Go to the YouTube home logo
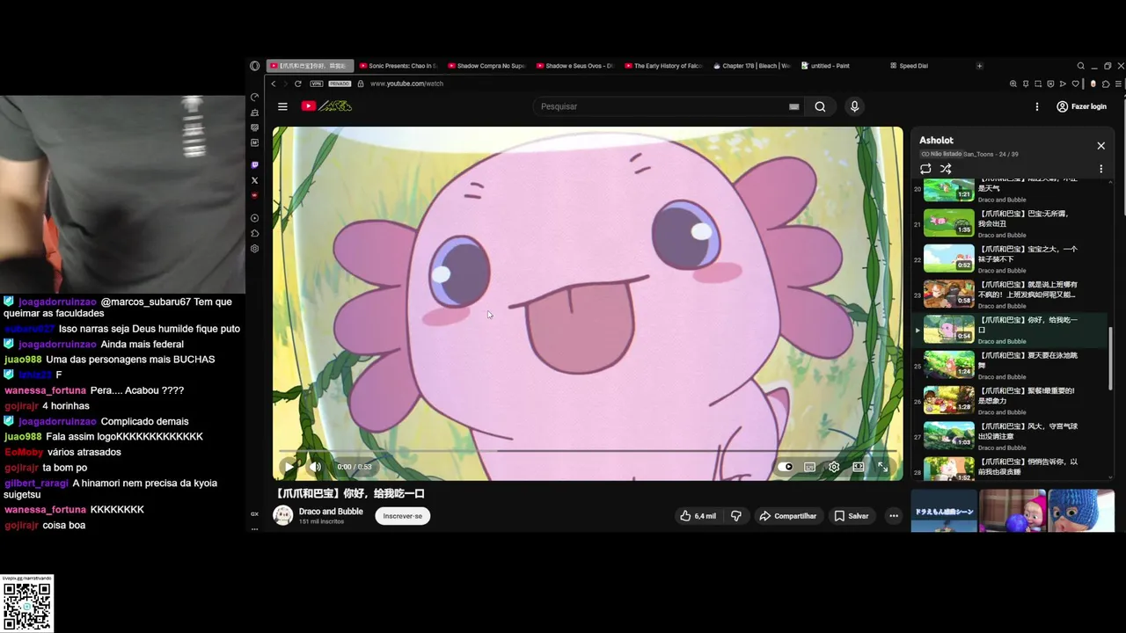The image size is (1126, 633). [x=326, y=106]
